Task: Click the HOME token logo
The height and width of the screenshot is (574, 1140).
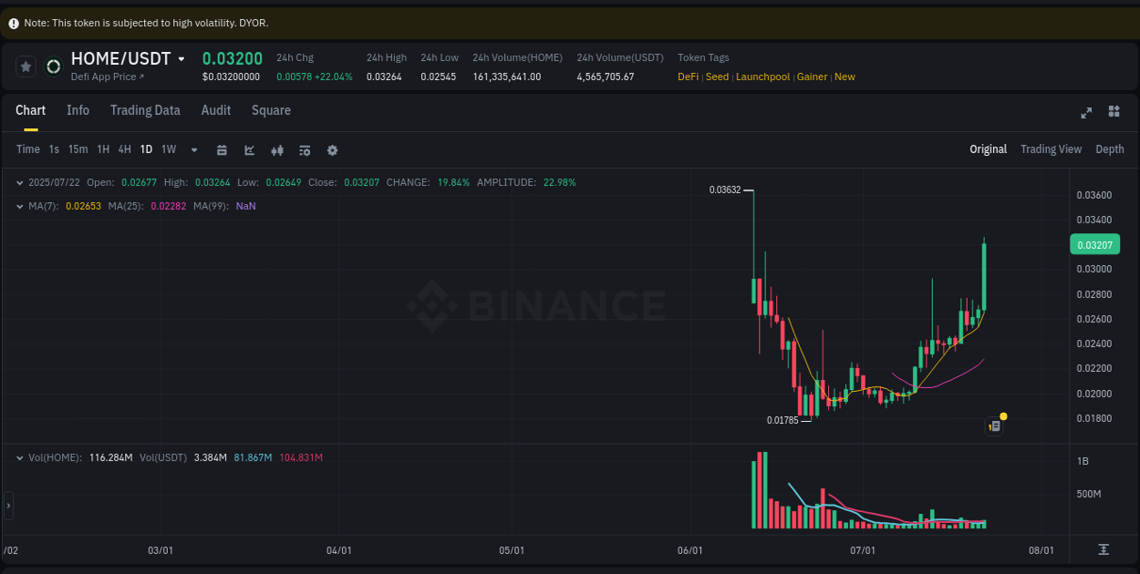Action: (53, 67)
